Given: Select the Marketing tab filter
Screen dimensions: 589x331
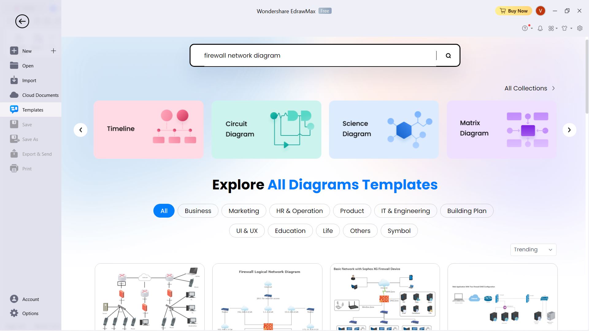Looking at the screenshot, I should [244, 211].
